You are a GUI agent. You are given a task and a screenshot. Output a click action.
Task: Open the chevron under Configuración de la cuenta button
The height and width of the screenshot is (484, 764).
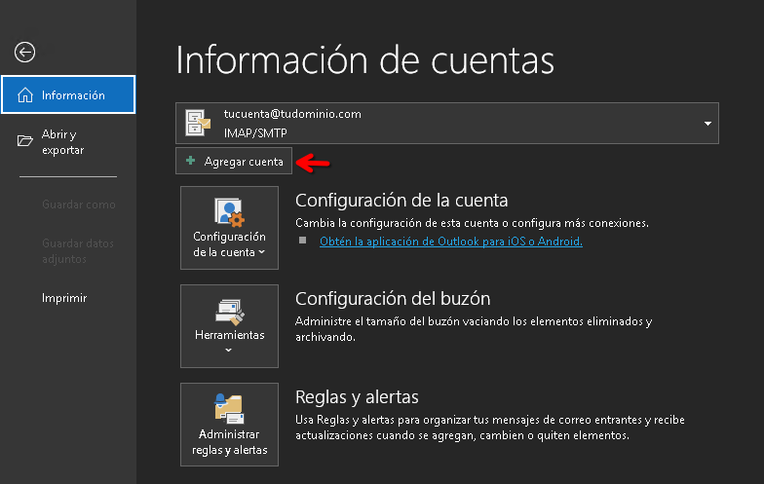pyautogui.click(x=262, y=253)
